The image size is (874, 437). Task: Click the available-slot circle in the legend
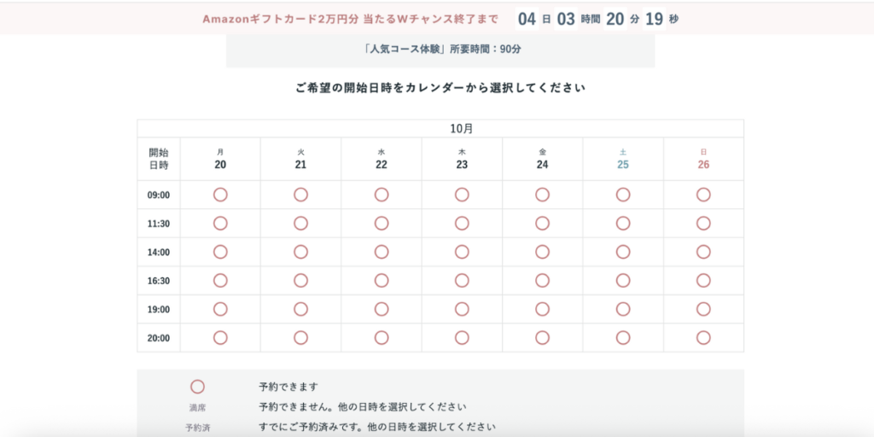[x=197, y=387]
